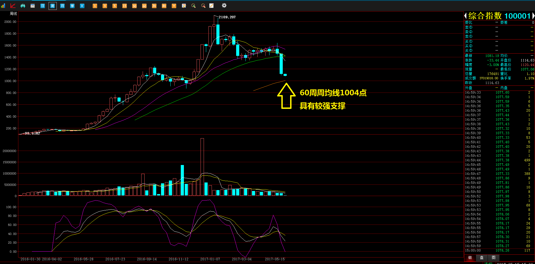Open the calendar period icon
535x264 pixels.
tap(33, 6)
